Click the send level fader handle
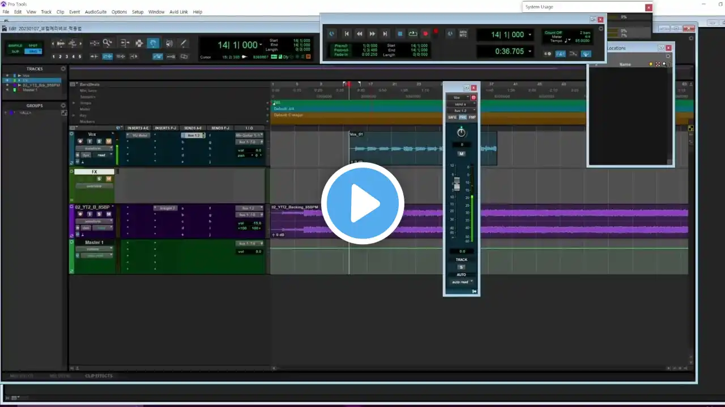The image size is (725, 407). point(457,184)
